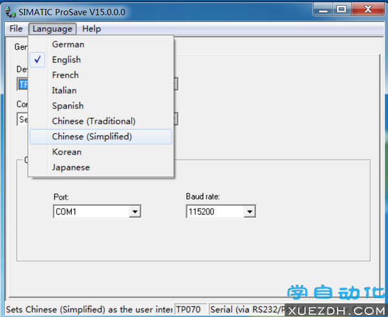Image resolution: width=388 pixels, height=317 pixels.
Task: Select English language option
Action: pos(101,60)
